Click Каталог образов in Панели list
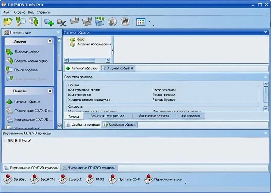 tap(23, 102)
